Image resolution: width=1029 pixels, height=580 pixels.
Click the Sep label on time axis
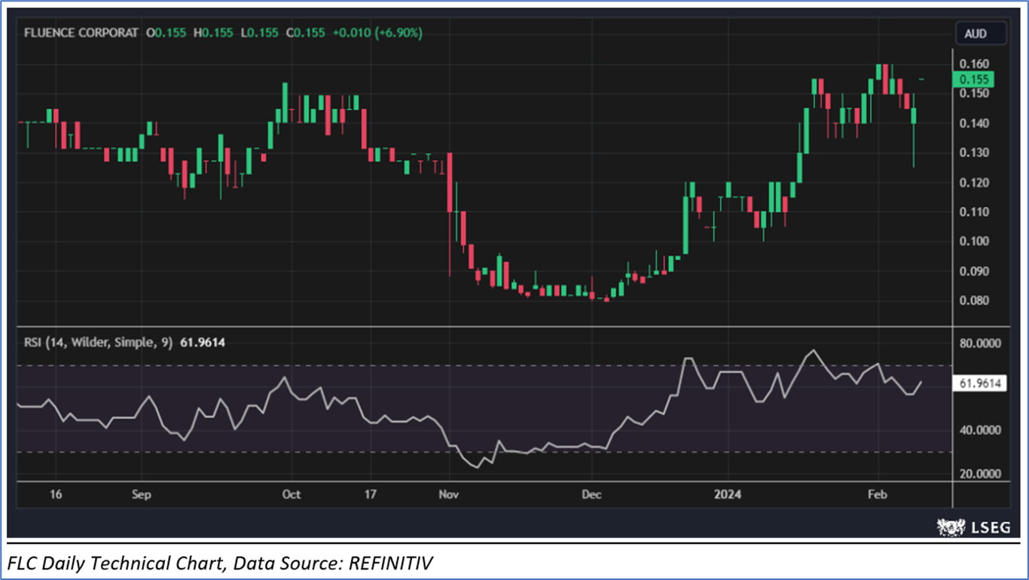pyautogui.click(x=141, y=495)
